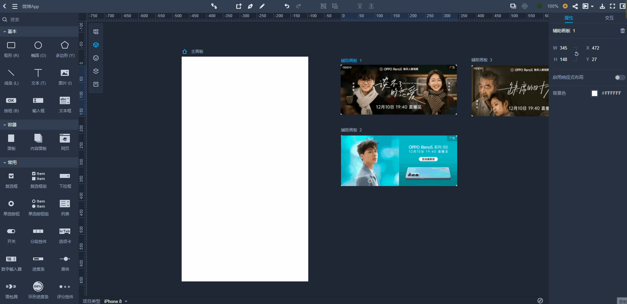
Task: Switch to the 交互 tab
Action: pyautogui.click(x=609, y=18)
